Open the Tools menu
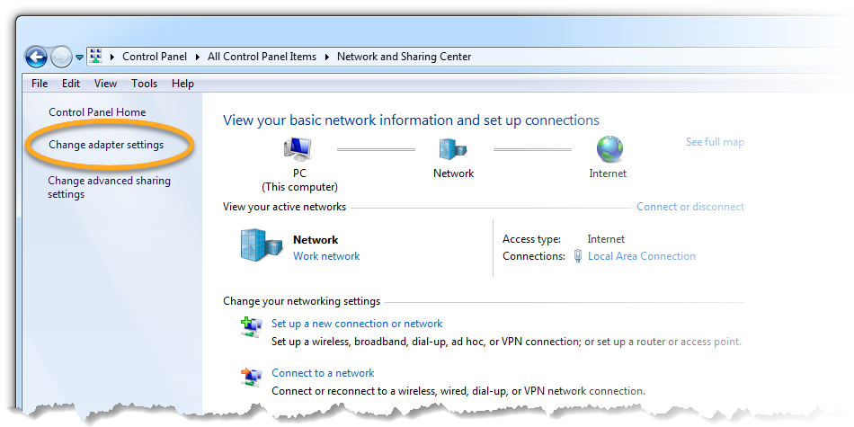The width and height of the screenshot is (854, 427). 144,84
